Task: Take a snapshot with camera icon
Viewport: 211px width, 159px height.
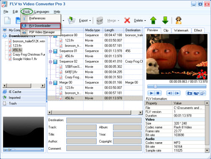Action: point(189,93)
